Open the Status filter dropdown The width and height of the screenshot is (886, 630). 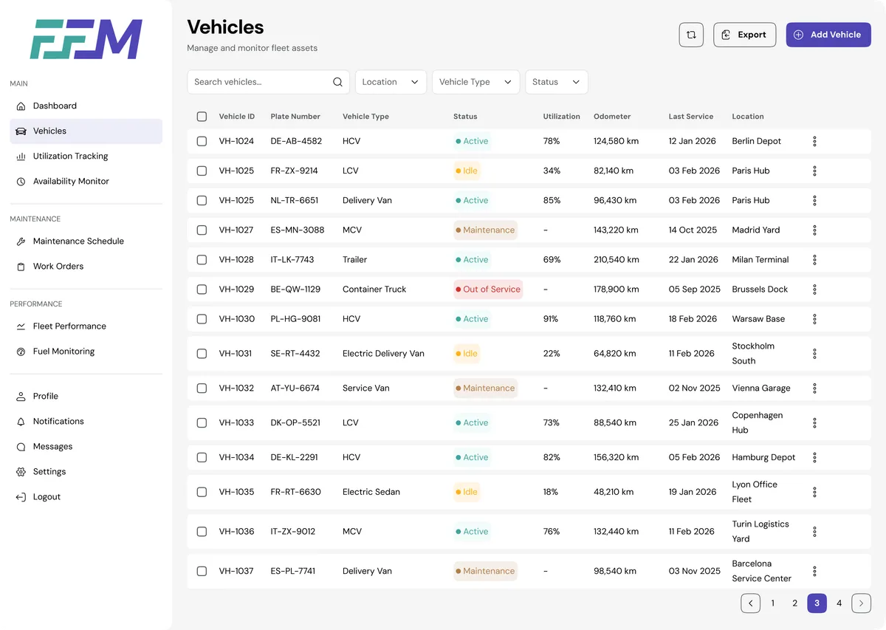(556, 82)
